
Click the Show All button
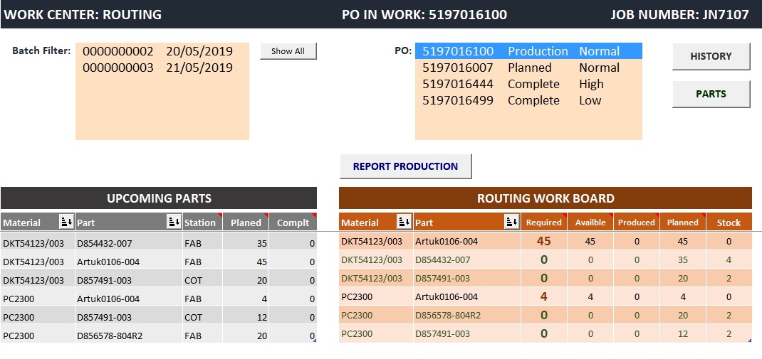tap(288, 51)
